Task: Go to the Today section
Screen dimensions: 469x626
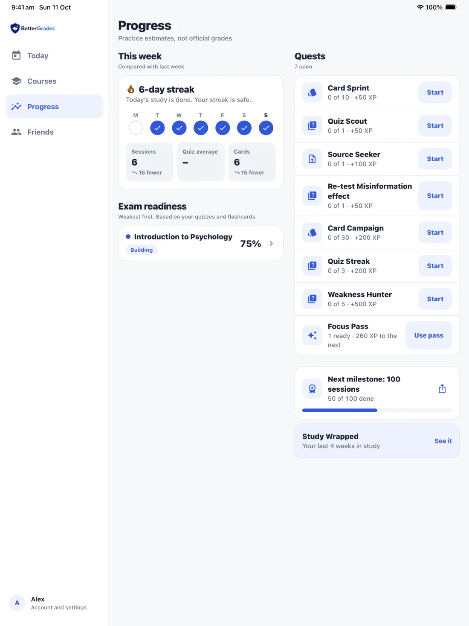Action: click(54, 55)
